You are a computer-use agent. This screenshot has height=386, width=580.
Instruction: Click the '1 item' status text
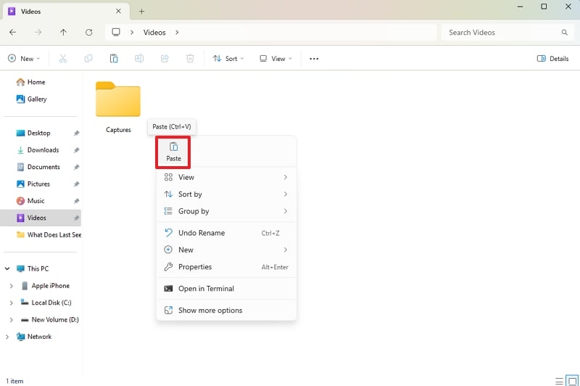click(x=14, y=381)
